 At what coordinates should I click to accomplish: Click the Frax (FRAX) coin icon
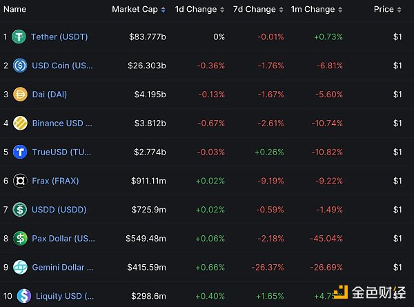pos(20,181)
